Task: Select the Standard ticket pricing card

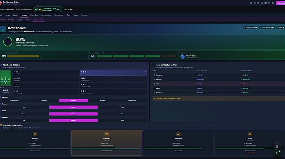Action: click(x=107, y=142)
